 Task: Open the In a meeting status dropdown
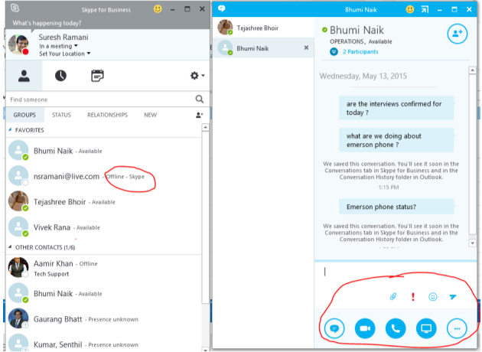click(58, 46)
